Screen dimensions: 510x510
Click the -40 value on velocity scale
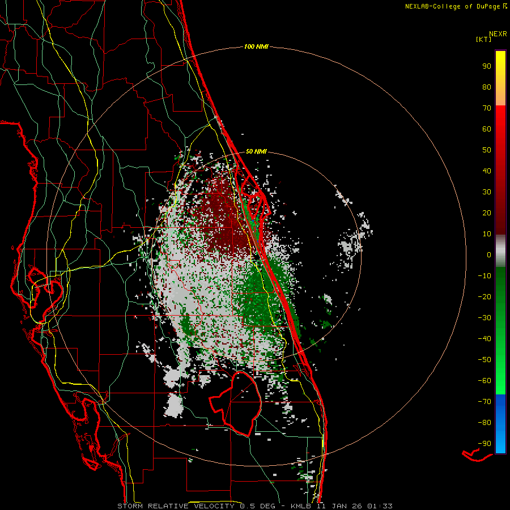tap(484, 339)
